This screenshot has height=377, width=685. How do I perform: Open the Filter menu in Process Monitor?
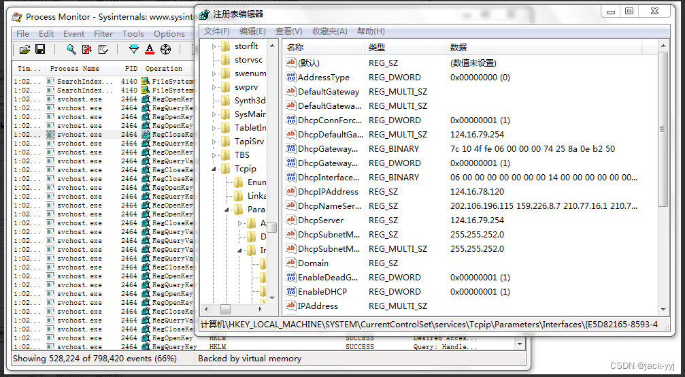(x=103, y=33)
